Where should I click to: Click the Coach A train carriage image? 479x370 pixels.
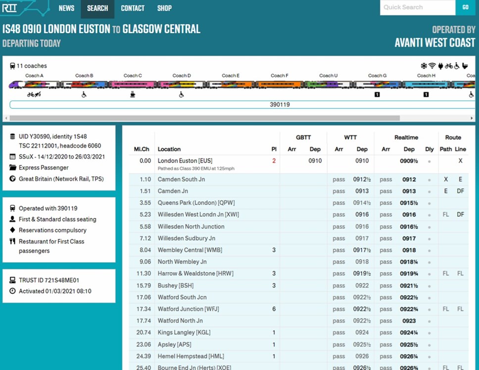pyautogui.click(x=34, y=85)
